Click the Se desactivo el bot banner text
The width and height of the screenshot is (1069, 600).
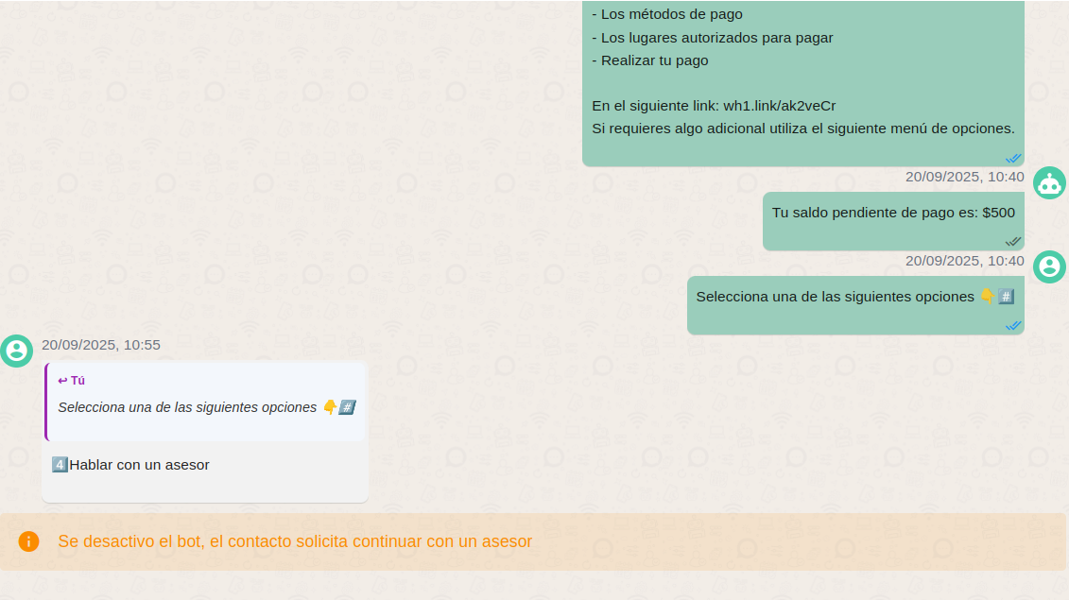(x=295, y=541)
